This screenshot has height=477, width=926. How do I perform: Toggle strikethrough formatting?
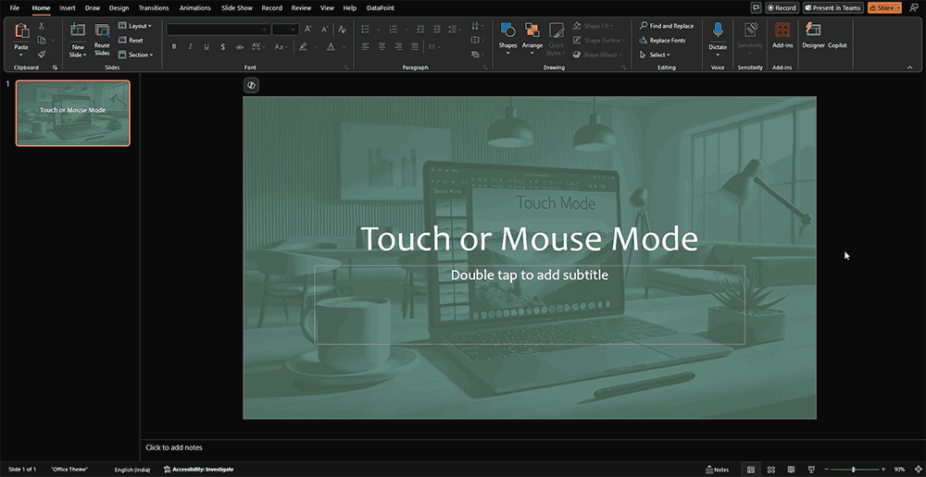pos(239,46)
